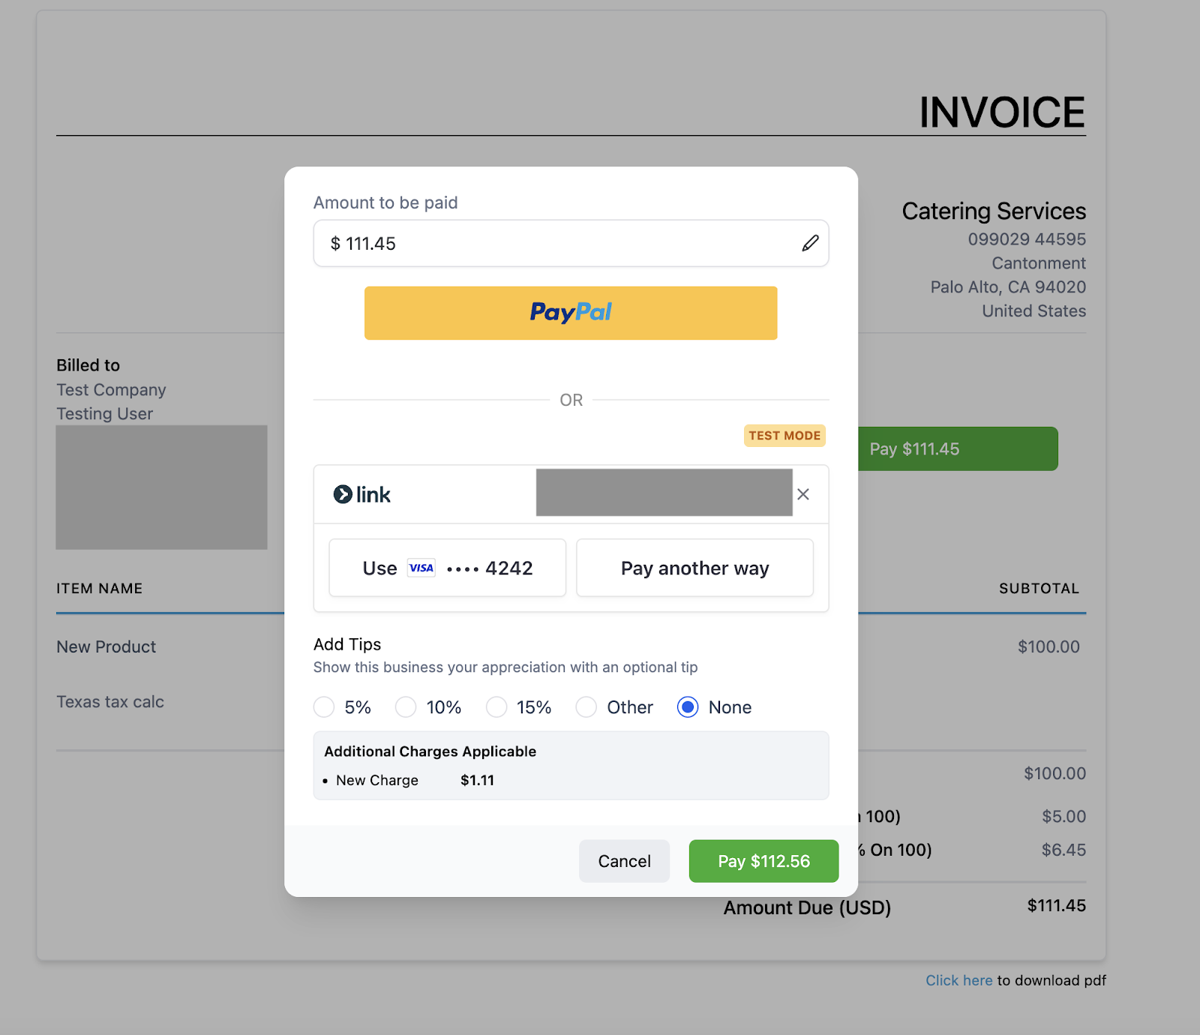Screen dimensions: 1200x1035
Task: Select the 5% tip option
Action: pyautogui.click(x=324, y=707)
